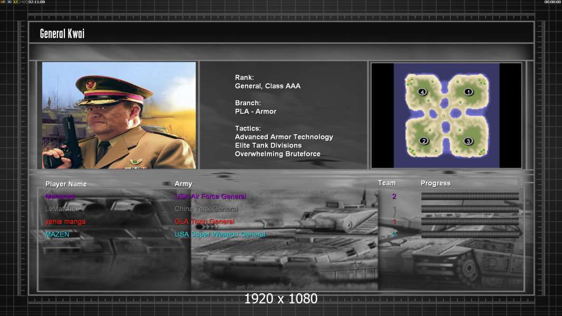Click start position marker 2 on the minimap

click(x=424, y=141)
